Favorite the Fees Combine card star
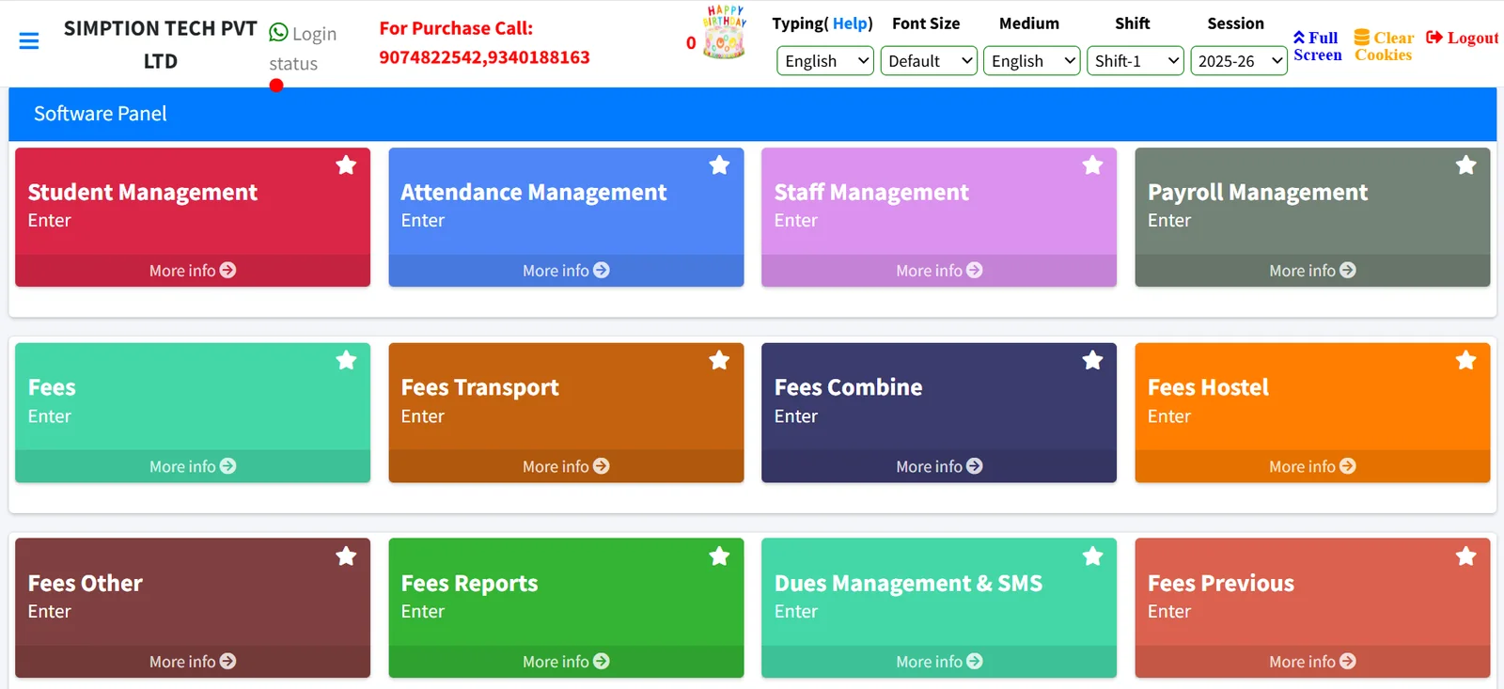Image resolution: width=1504 pixels, height=689 pixels. [x=1092, y=360]
